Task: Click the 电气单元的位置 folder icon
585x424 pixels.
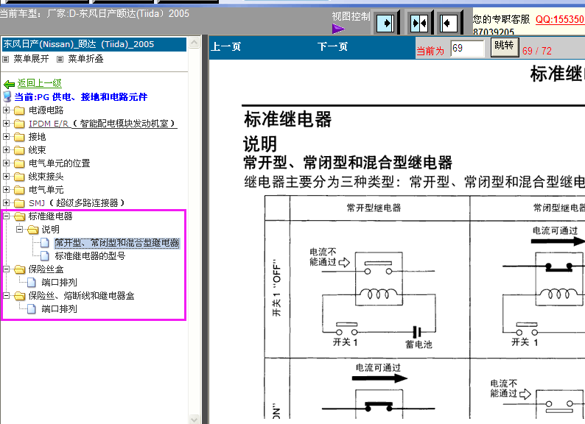Action: click(19, 163)
